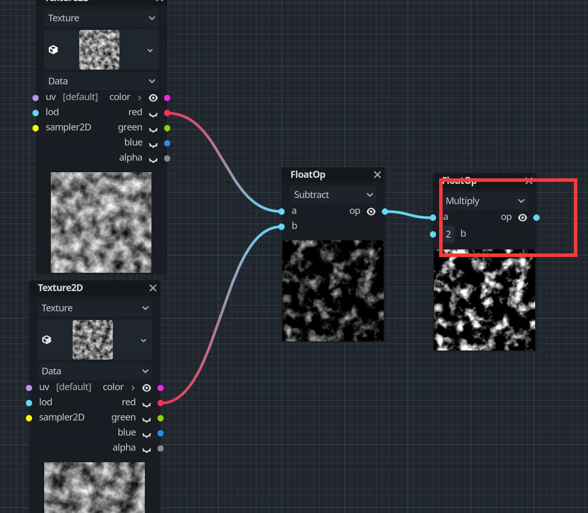Close the lower Texture2D node
The height and width of the screenshot is (513, 588).
152,288
